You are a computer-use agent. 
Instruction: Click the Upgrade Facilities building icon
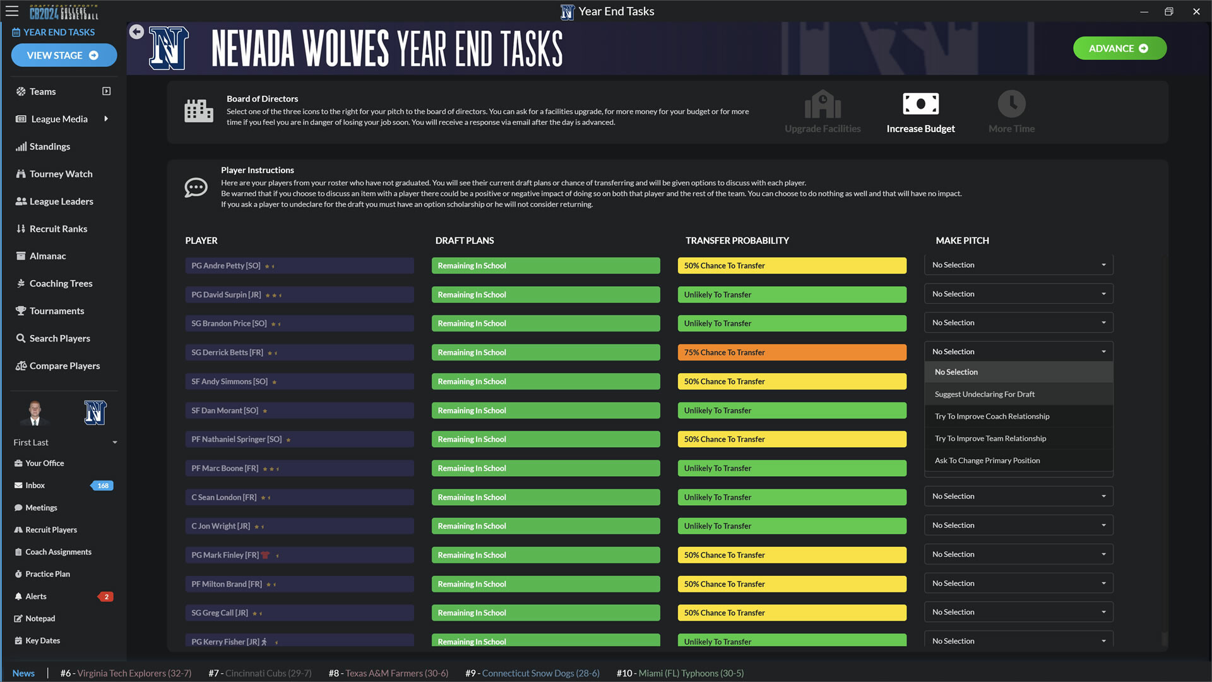point(822,104)
